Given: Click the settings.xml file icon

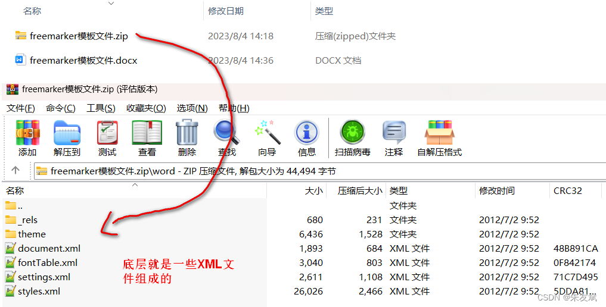Looking at the screenshot, I should coord(11,277).
